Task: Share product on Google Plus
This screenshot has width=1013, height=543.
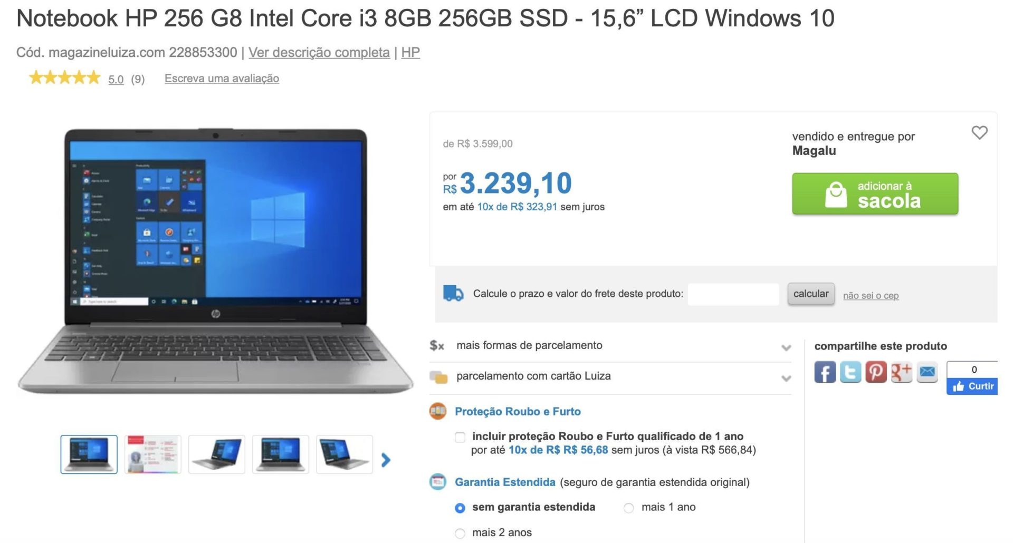Action: pos(902,372)
